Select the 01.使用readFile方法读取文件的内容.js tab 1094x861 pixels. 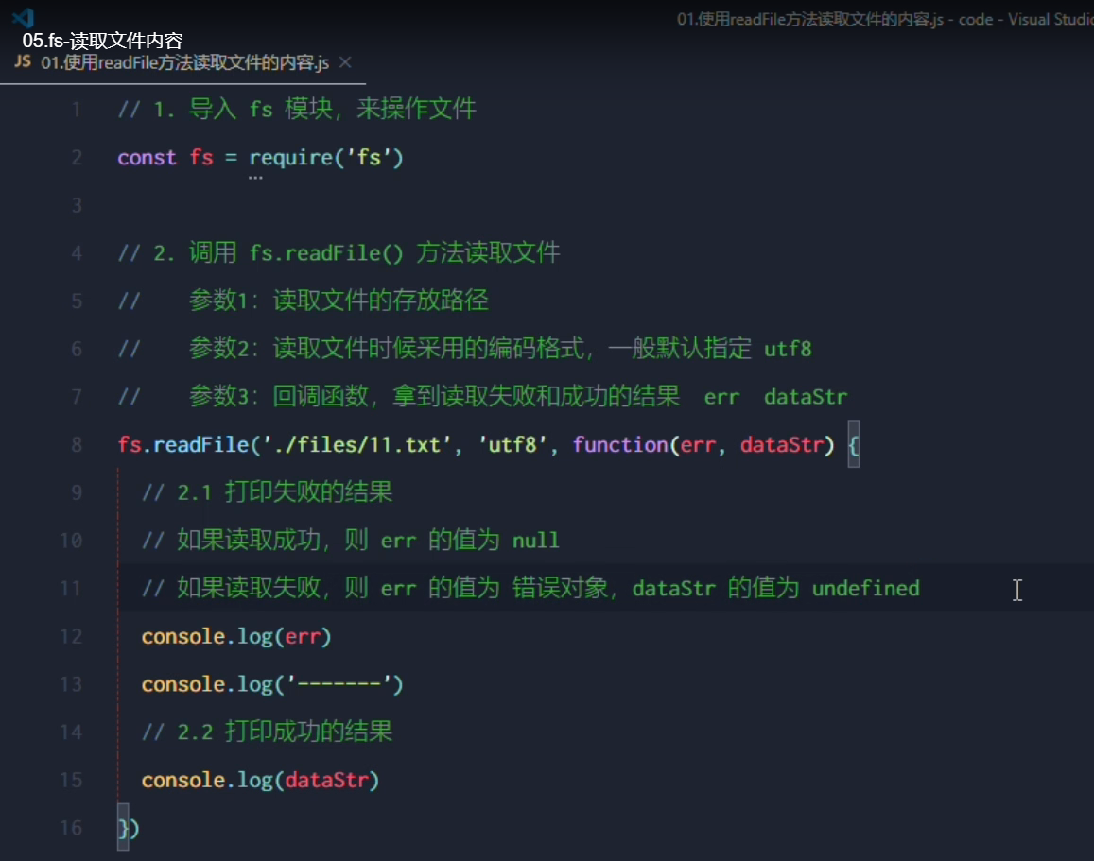point(182,62)
